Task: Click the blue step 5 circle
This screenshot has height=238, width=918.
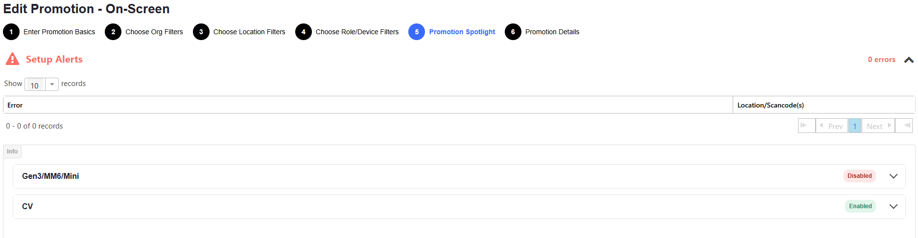Action: tap(417, 32)
